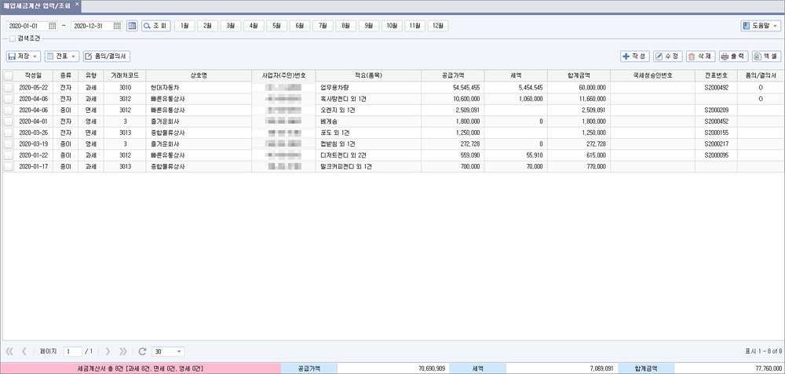Click the end date 2020-12-31 field
The height and width of the screenshot is (374, 785).
click(x=92, y=26)
